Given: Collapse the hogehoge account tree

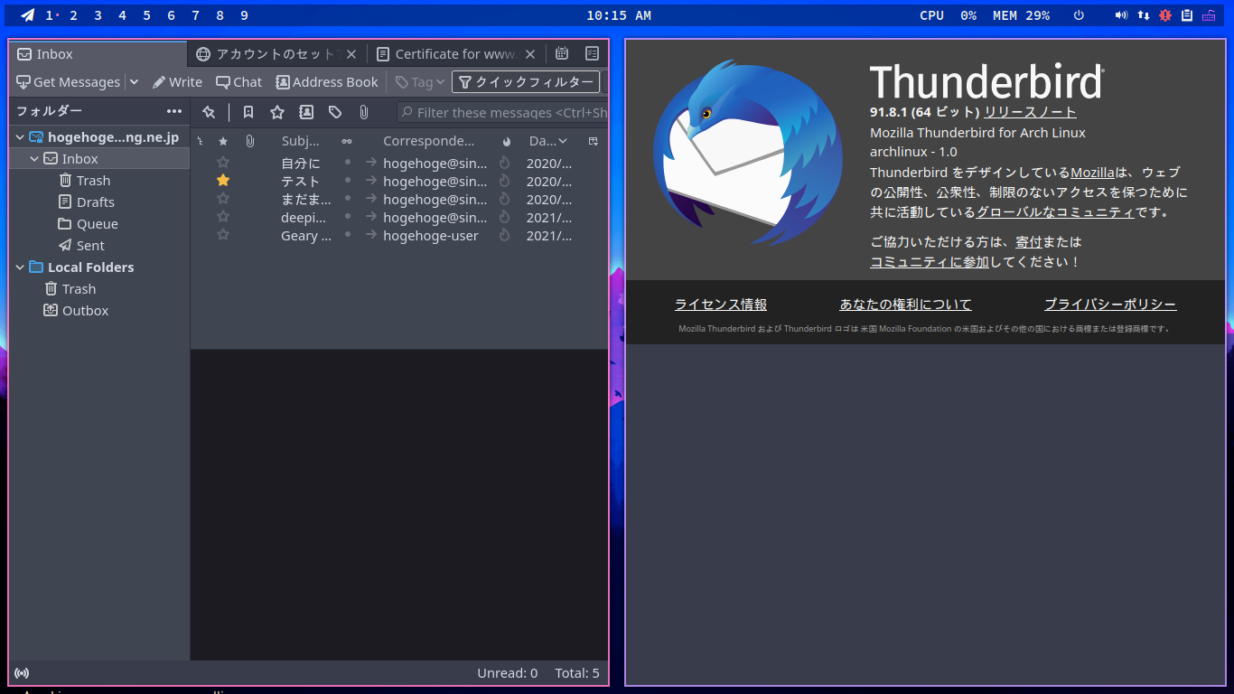Looking at the screenshot, I should click(x=20, y=137).
